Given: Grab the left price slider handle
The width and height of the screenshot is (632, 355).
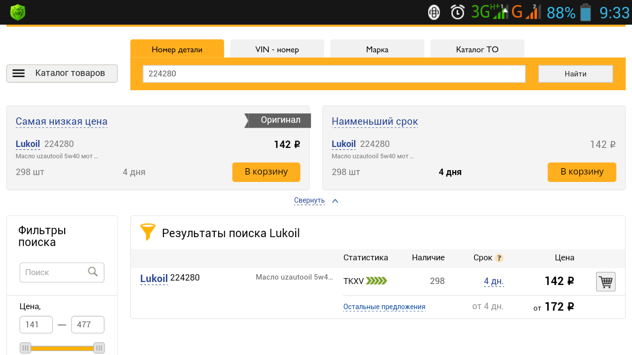Looking at the screenshot, I should pos(25,348).
